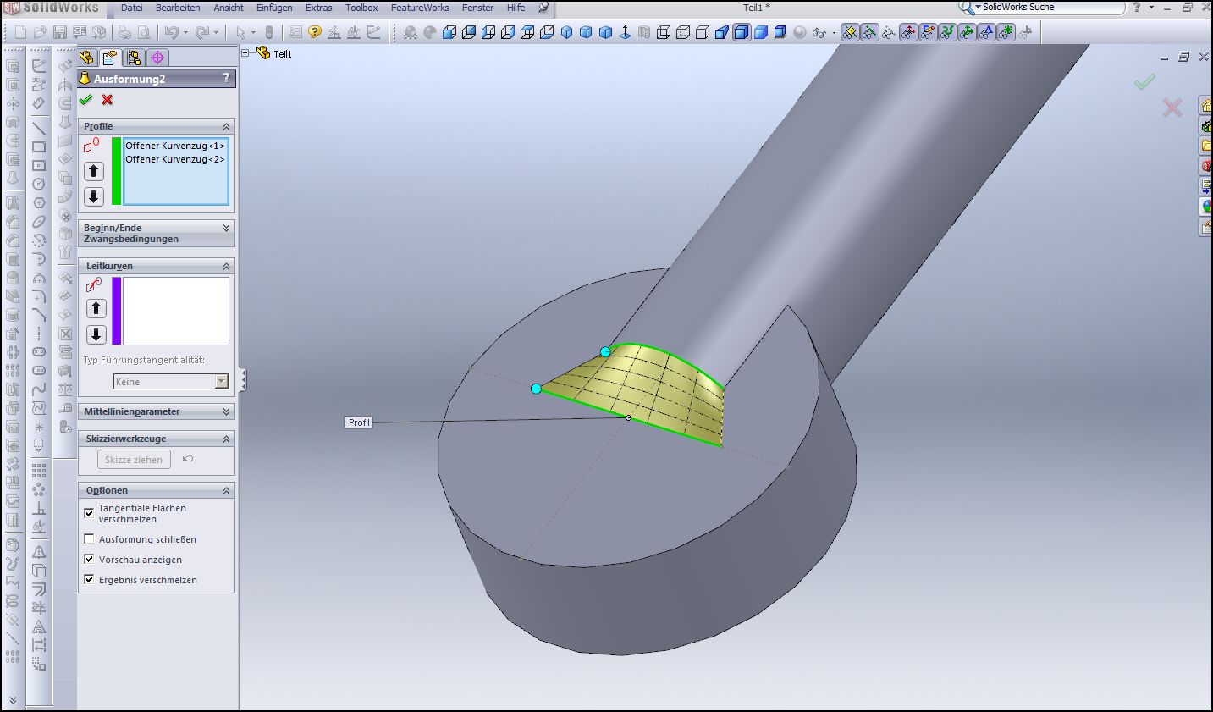This screenshot has height=712, width=1213.
Task: Move selected profile down in Profile list
Action: [94, 196]
